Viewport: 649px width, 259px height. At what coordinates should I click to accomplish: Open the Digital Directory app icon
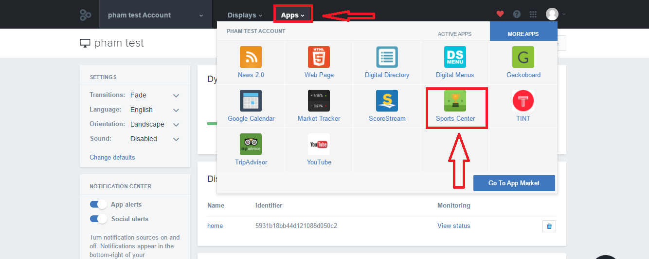pyautogui.click(x=387, y=57)
